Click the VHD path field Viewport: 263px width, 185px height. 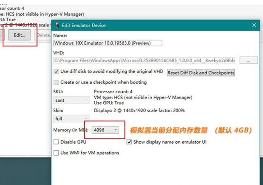(x=144, y=60)
